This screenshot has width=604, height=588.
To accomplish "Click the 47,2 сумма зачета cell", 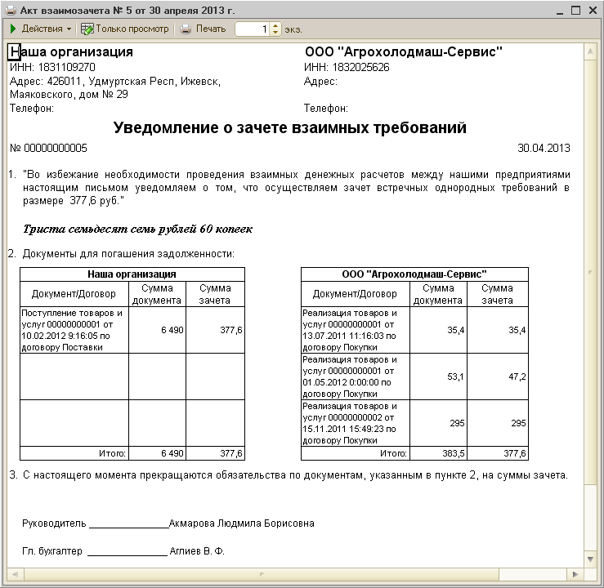I will (x=498, y=376).
